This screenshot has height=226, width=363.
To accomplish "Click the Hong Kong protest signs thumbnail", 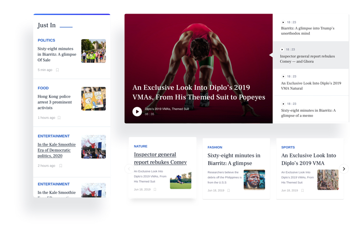I will 93,98.
